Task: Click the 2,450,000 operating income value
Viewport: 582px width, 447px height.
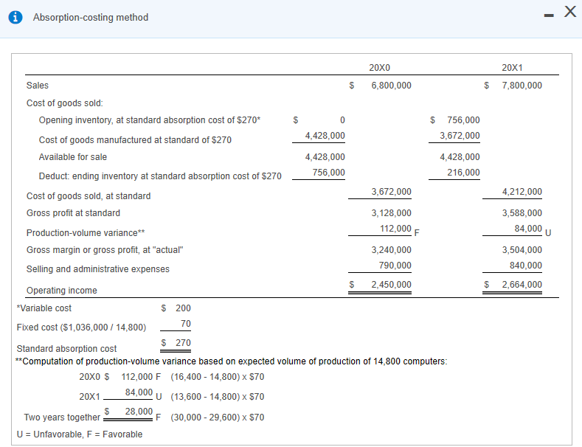Action: click(x=391, y=285)
